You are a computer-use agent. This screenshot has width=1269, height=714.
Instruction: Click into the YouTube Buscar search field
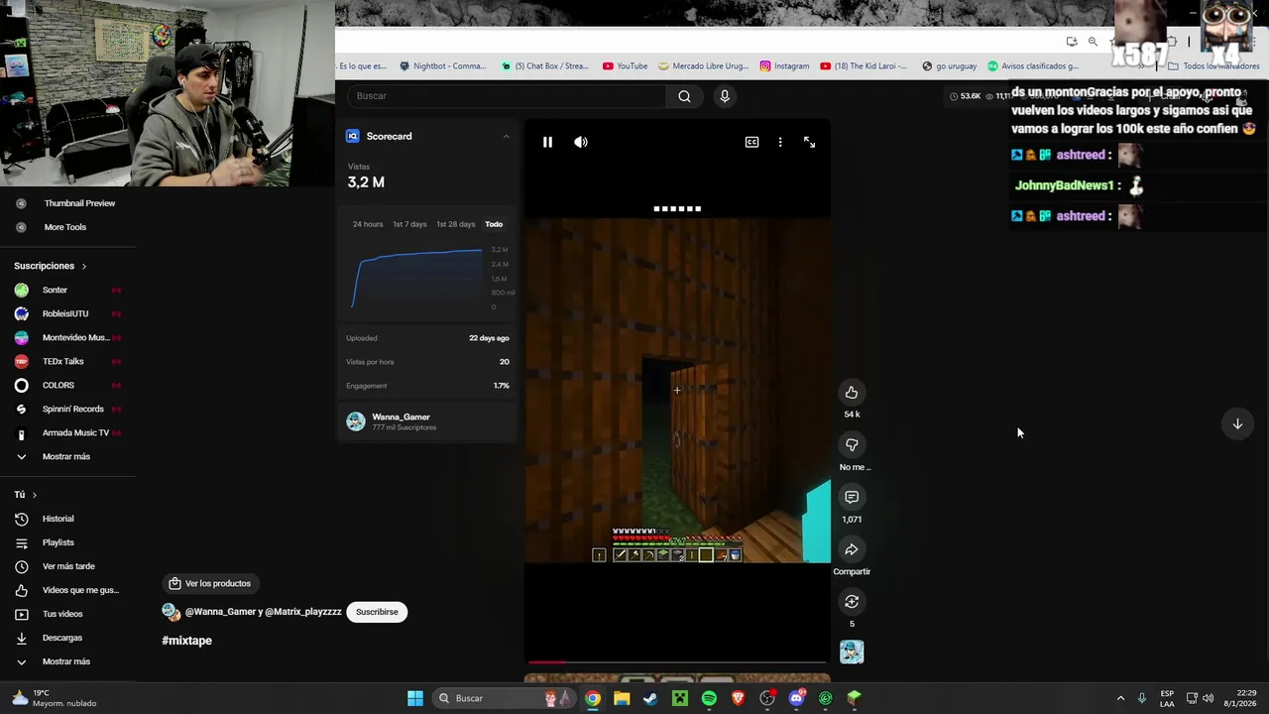point(506,96)
